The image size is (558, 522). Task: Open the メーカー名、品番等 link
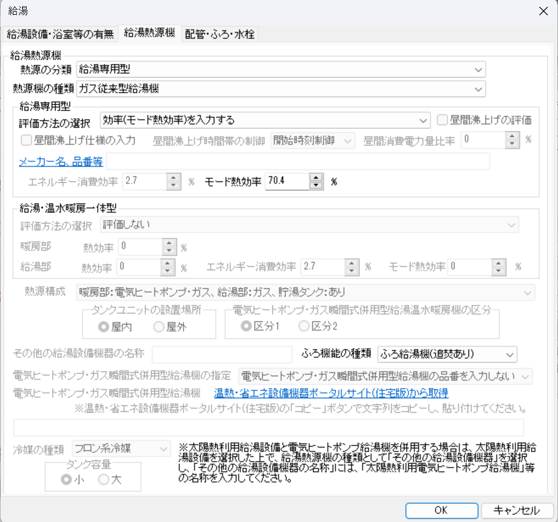[61, 162]
